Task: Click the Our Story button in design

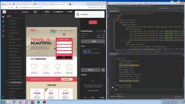Action: (67, 79)
